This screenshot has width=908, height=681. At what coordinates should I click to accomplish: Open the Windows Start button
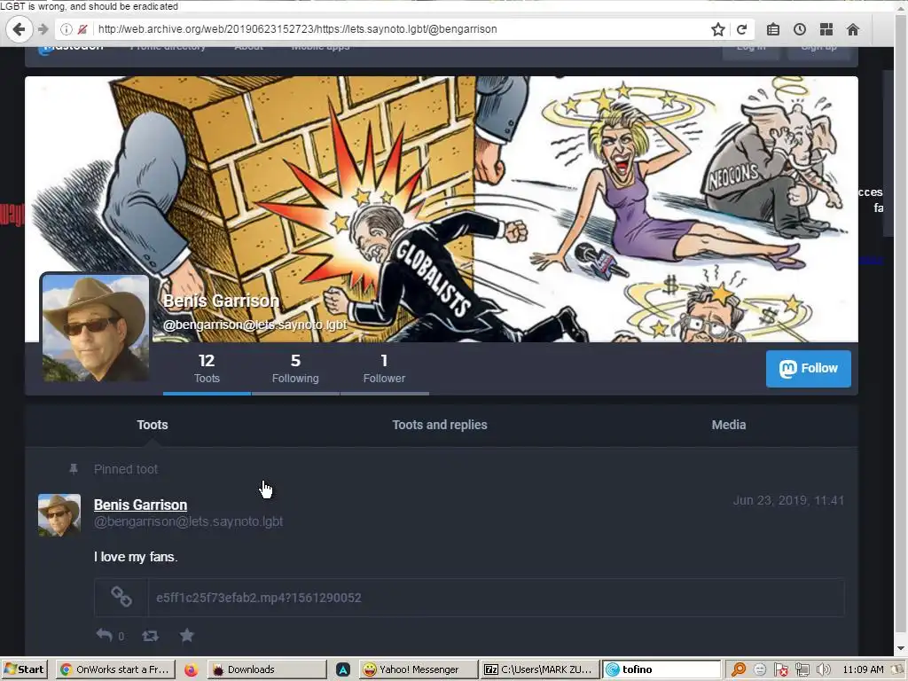click(x=24, y=669)
